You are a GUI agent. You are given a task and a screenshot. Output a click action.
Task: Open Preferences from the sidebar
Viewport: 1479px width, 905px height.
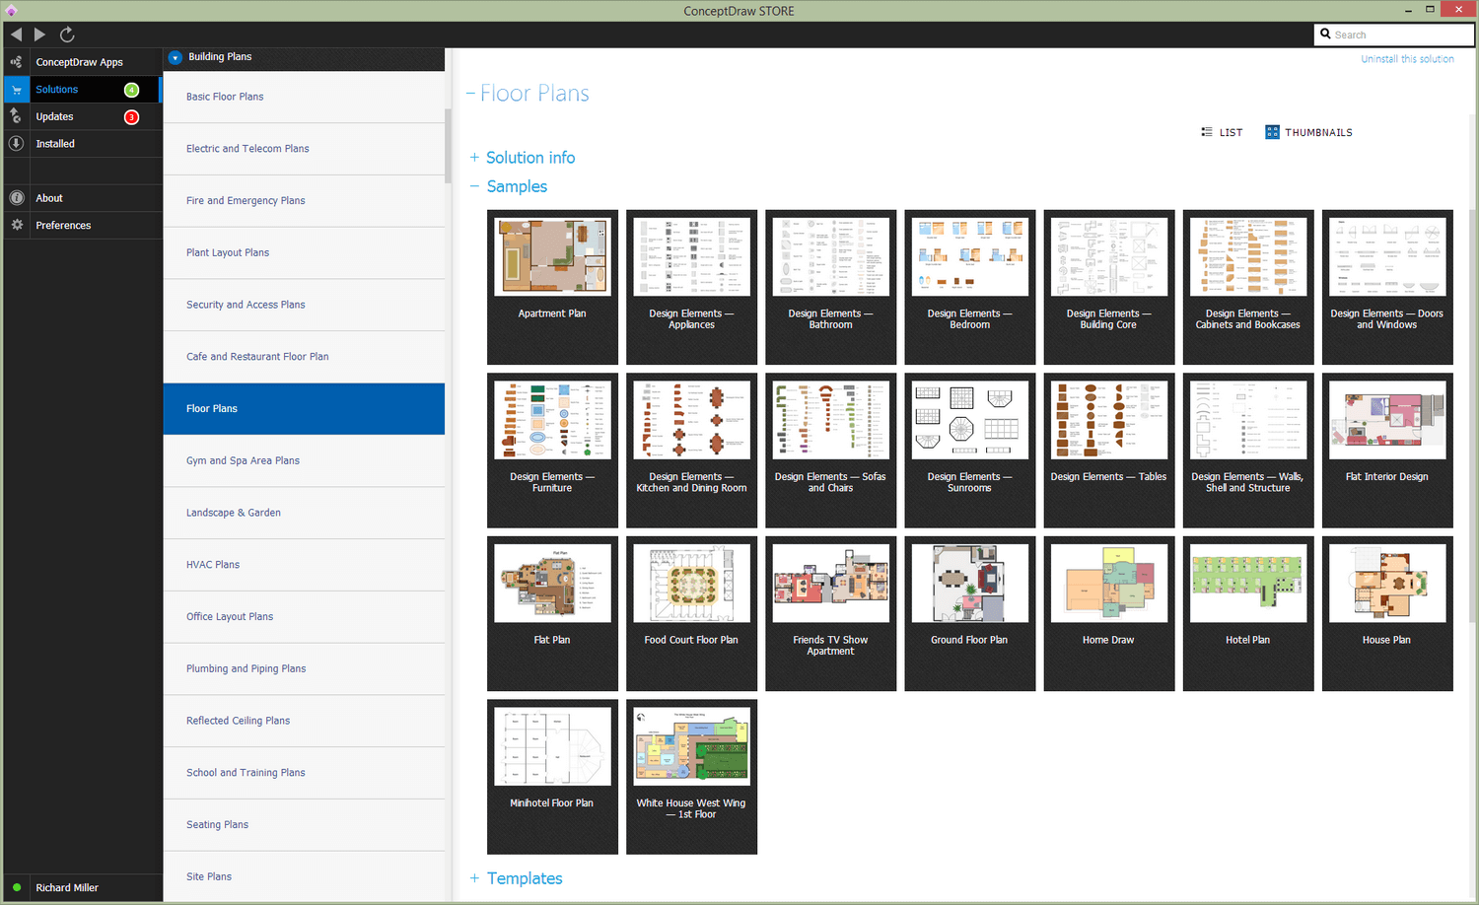pos(63,225)
